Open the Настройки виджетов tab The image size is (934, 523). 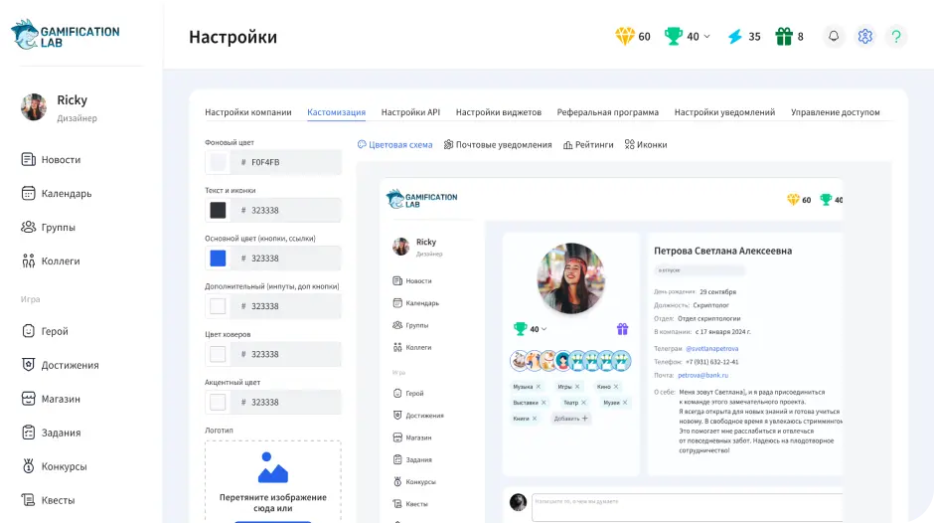[x=499, y=112]
